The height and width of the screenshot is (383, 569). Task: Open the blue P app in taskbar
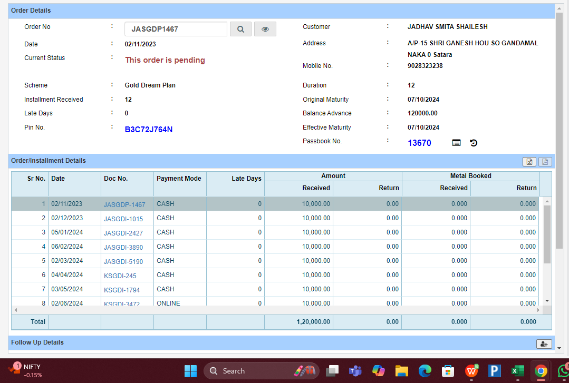(x=495, y=371)
